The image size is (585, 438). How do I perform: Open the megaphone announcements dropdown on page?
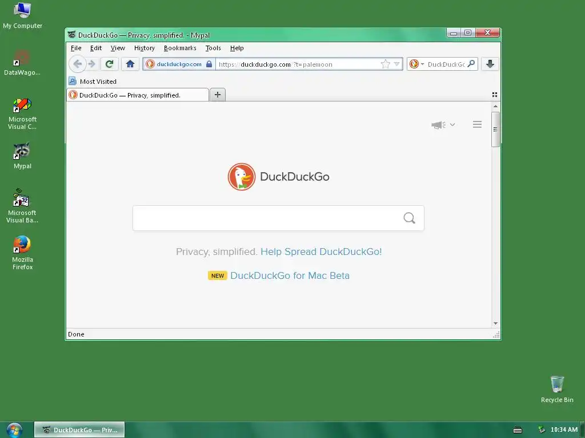(x=443, y=125)
